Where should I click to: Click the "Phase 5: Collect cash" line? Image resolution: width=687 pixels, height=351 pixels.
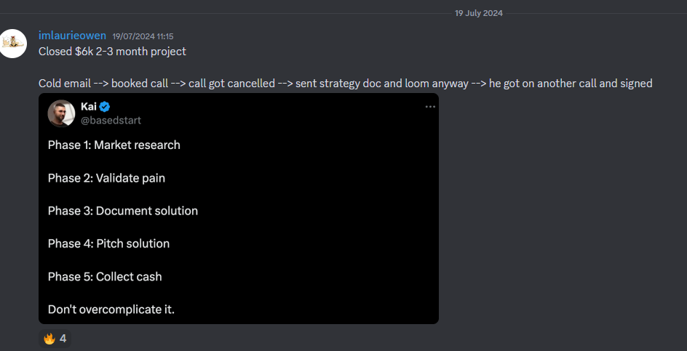(105, 276)
